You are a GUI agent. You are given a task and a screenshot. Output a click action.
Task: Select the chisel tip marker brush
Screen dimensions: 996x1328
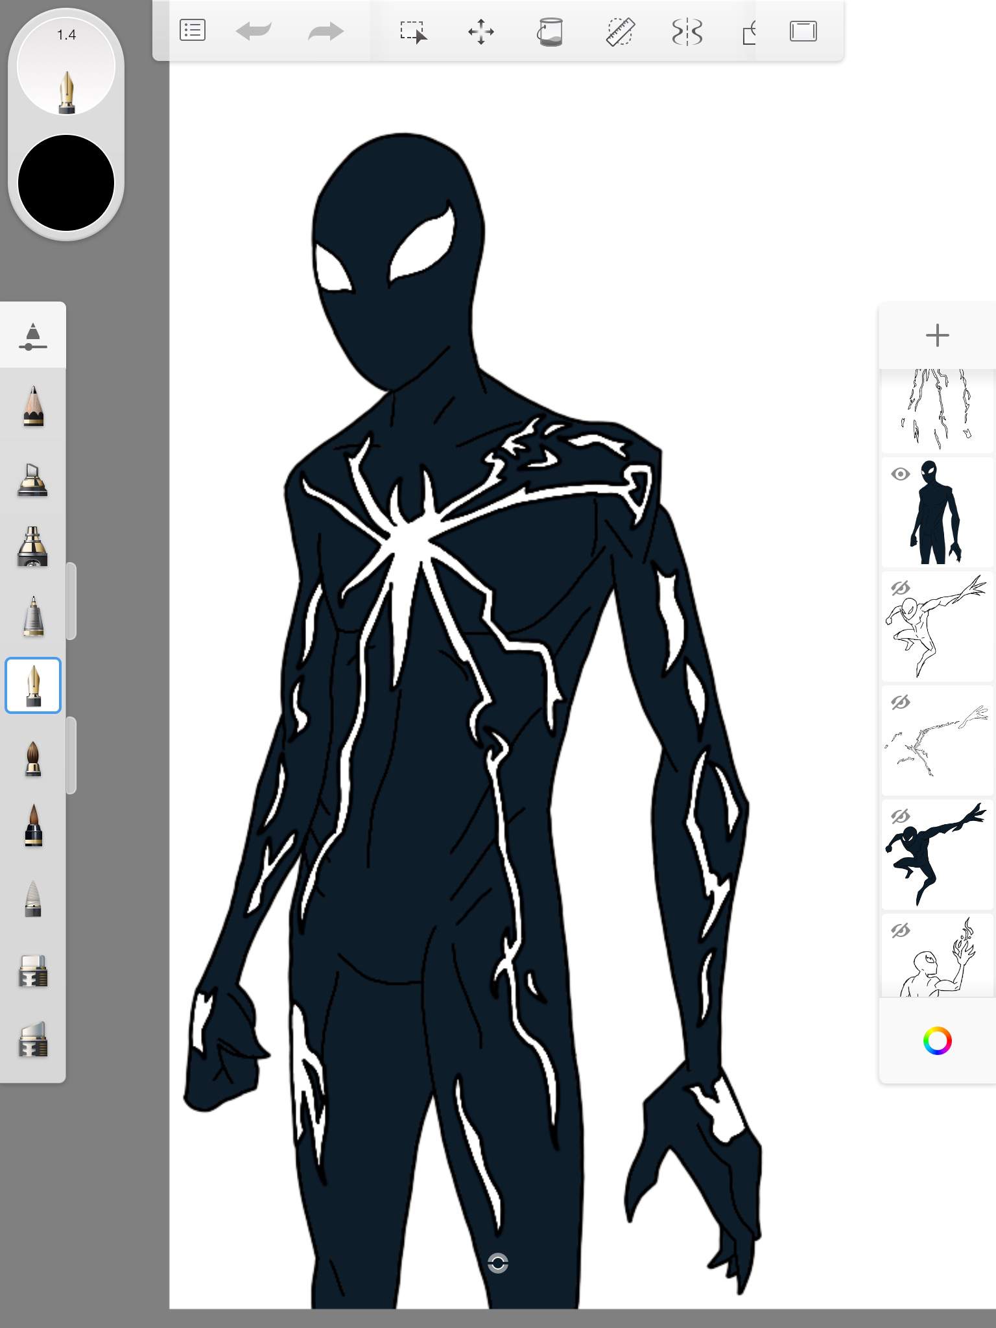[x=33, y=480]
